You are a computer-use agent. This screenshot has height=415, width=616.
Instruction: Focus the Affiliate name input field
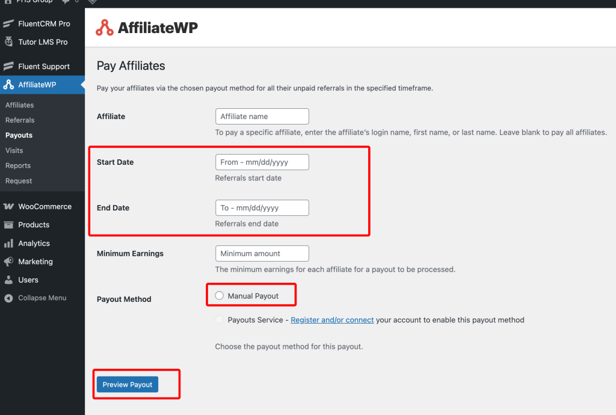(262, 117)
